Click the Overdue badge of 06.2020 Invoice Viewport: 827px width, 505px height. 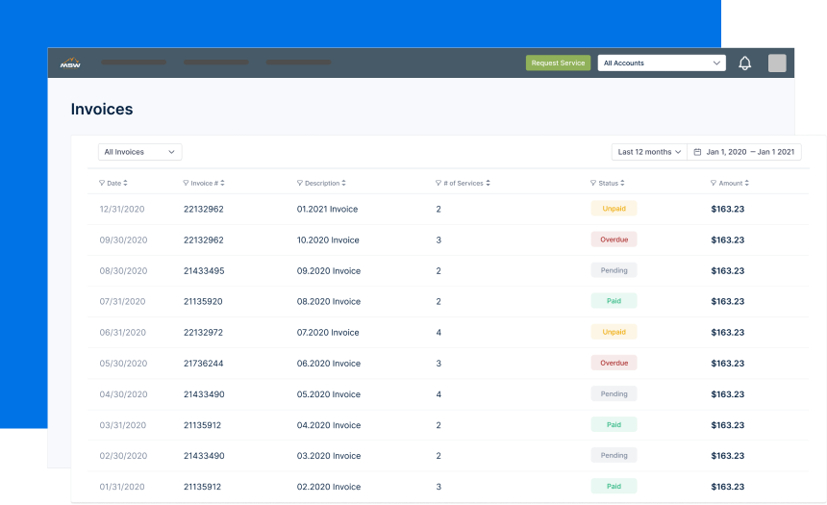point(614,363)
